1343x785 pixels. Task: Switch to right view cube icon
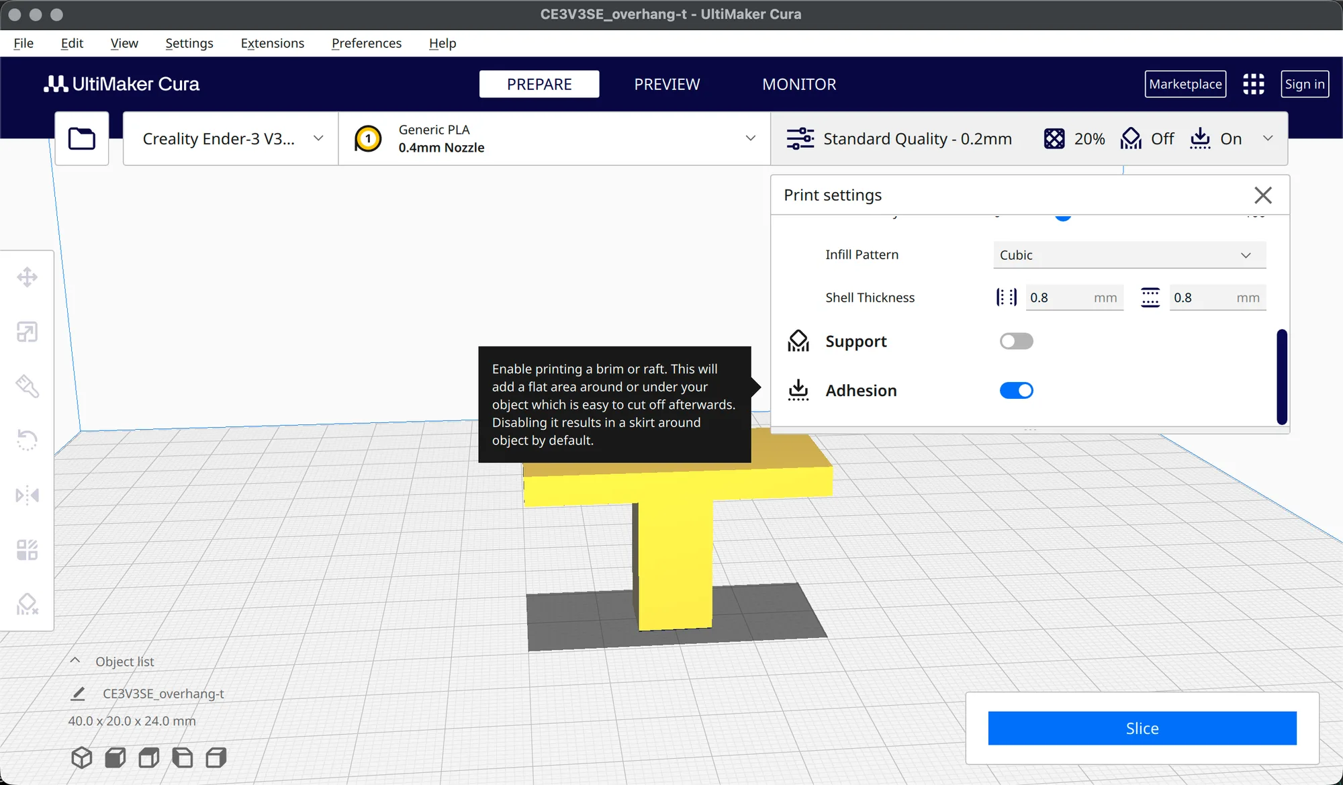[x=216, y=757]
